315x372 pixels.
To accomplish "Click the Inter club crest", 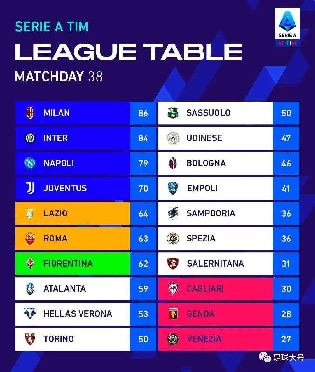I will coord(30,138).
